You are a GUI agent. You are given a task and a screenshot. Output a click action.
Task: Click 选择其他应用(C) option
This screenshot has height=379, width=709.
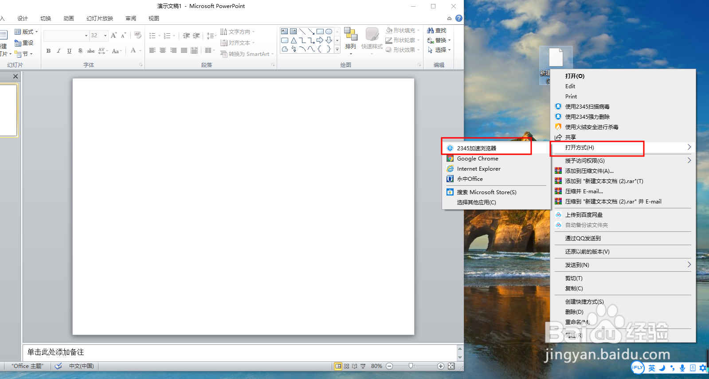click(496, 203)
